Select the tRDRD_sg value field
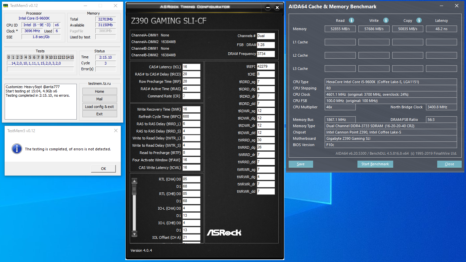The height and width of the screenshot is (262, 466). tap(266, 81)
